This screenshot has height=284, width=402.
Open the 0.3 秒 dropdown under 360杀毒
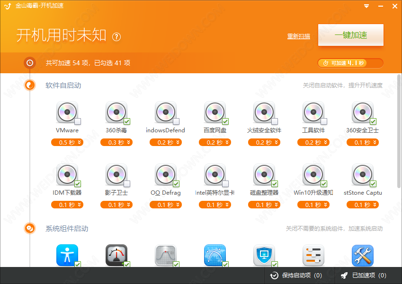tap(116, 142)
